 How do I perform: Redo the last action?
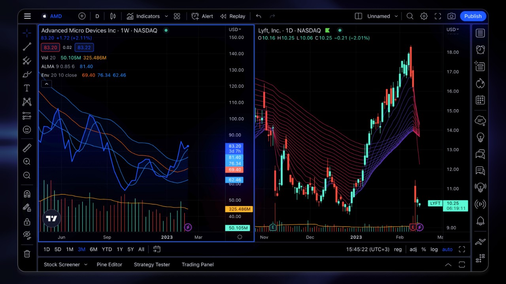pyautogui.click(x=272, y=16)
